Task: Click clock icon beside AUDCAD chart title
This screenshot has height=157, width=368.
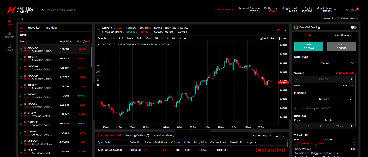Action: point(99,30)
